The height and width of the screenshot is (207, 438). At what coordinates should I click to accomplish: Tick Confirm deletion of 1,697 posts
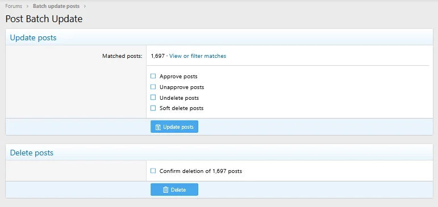(x=153, y=171)
